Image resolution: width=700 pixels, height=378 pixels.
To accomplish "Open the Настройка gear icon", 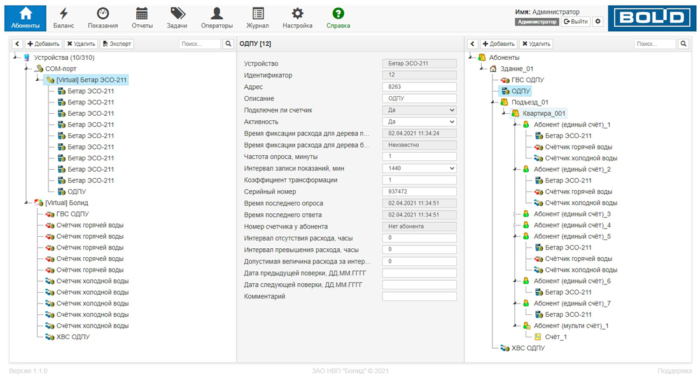I will 297,13.
